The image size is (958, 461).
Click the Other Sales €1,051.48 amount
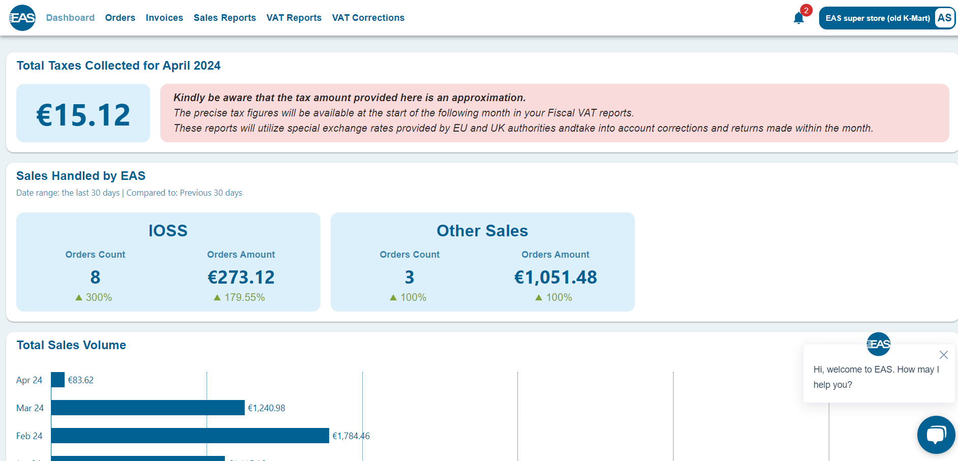tap(555, 277)
